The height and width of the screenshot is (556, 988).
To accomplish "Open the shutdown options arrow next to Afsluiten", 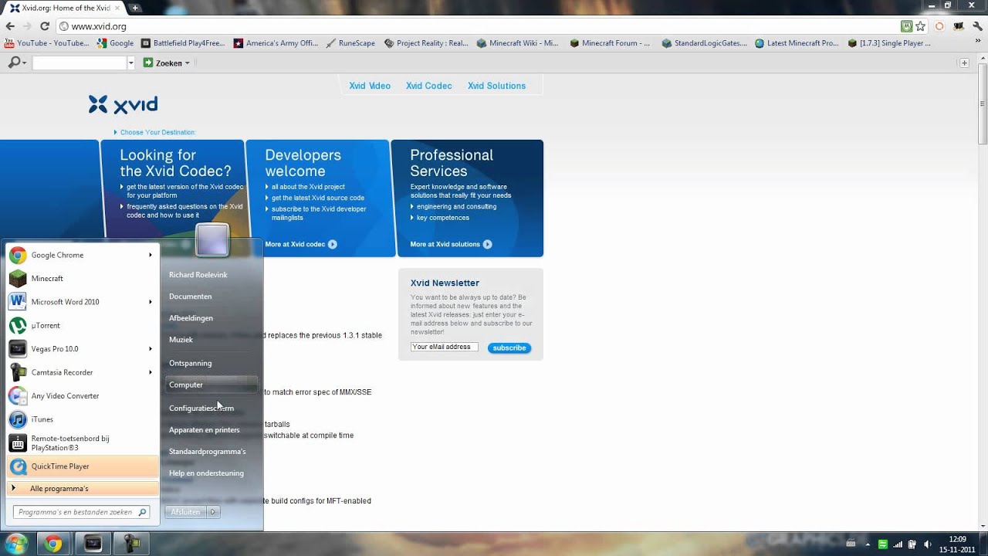I will point(213,512).
